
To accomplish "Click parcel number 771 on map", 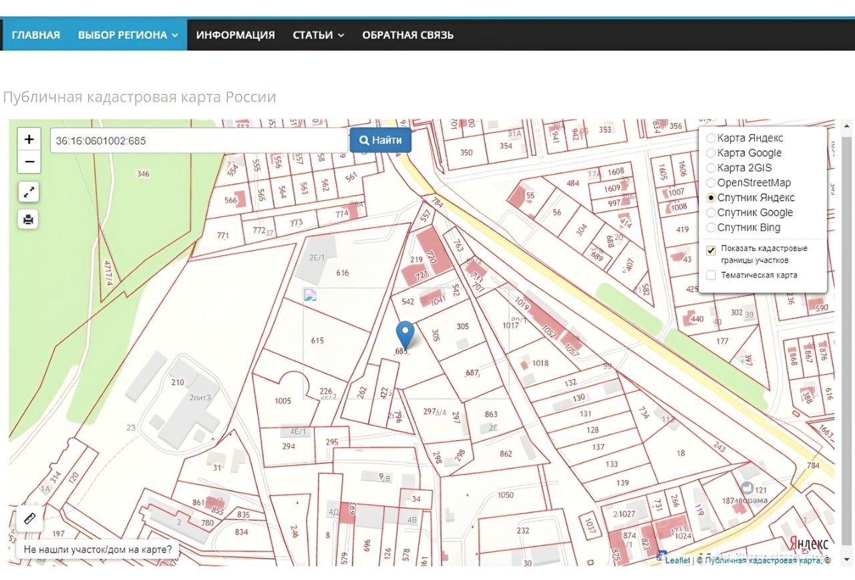I will click(x=222, y=235).
